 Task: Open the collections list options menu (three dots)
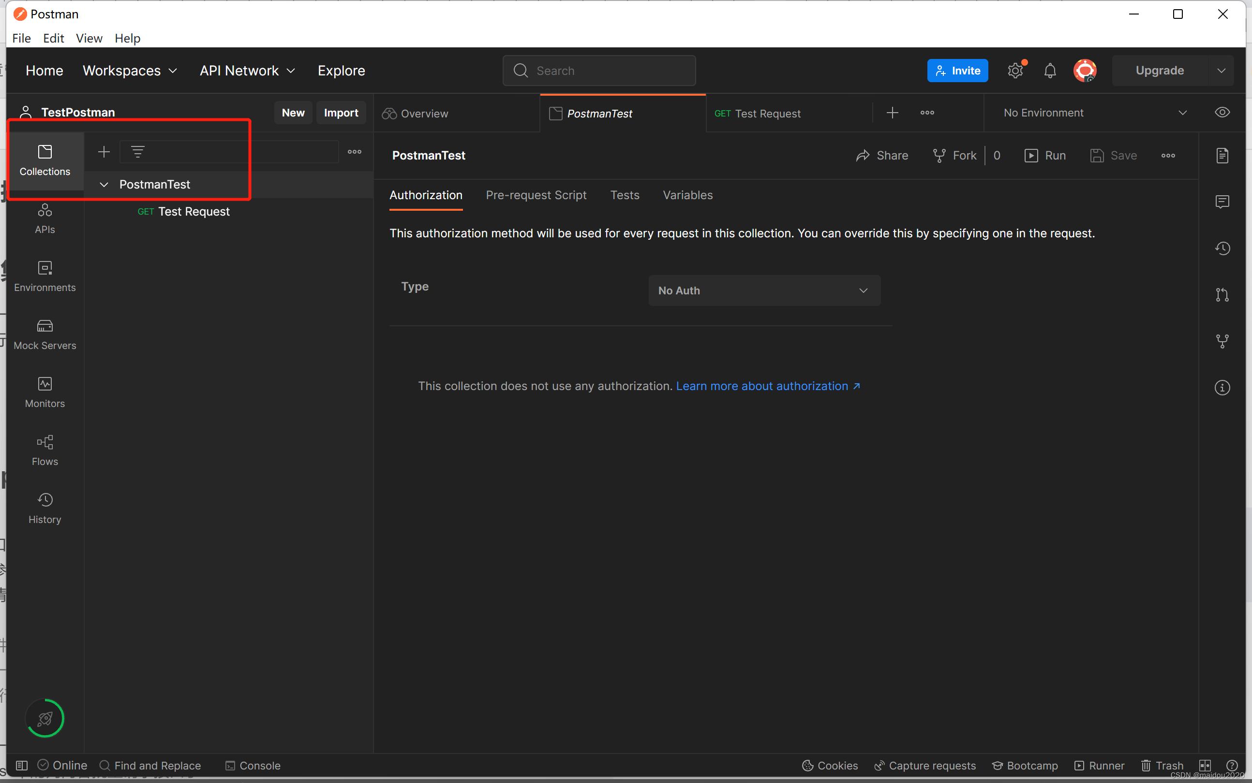pyautogui.click(x=355, y=152)
